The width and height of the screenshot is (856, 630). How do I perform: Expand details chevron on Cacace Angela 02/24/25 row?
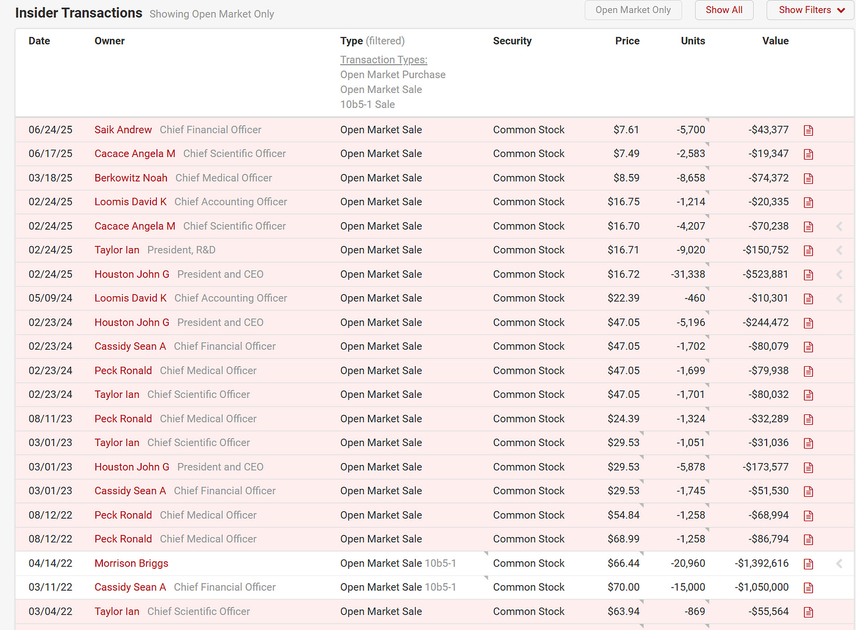click(x=839, y=226)
